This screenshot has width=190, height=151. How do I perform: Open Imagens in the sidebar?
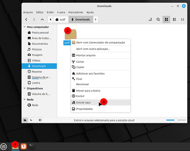tap(39, 55)
